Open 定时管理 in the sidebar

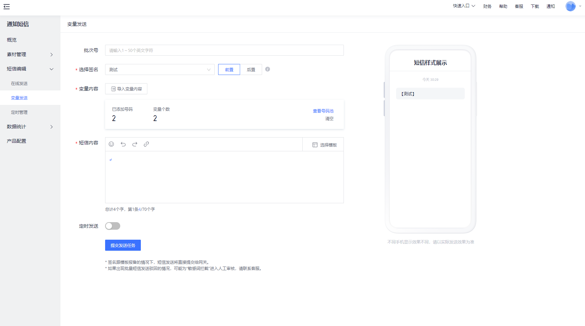tap(19, 112)
